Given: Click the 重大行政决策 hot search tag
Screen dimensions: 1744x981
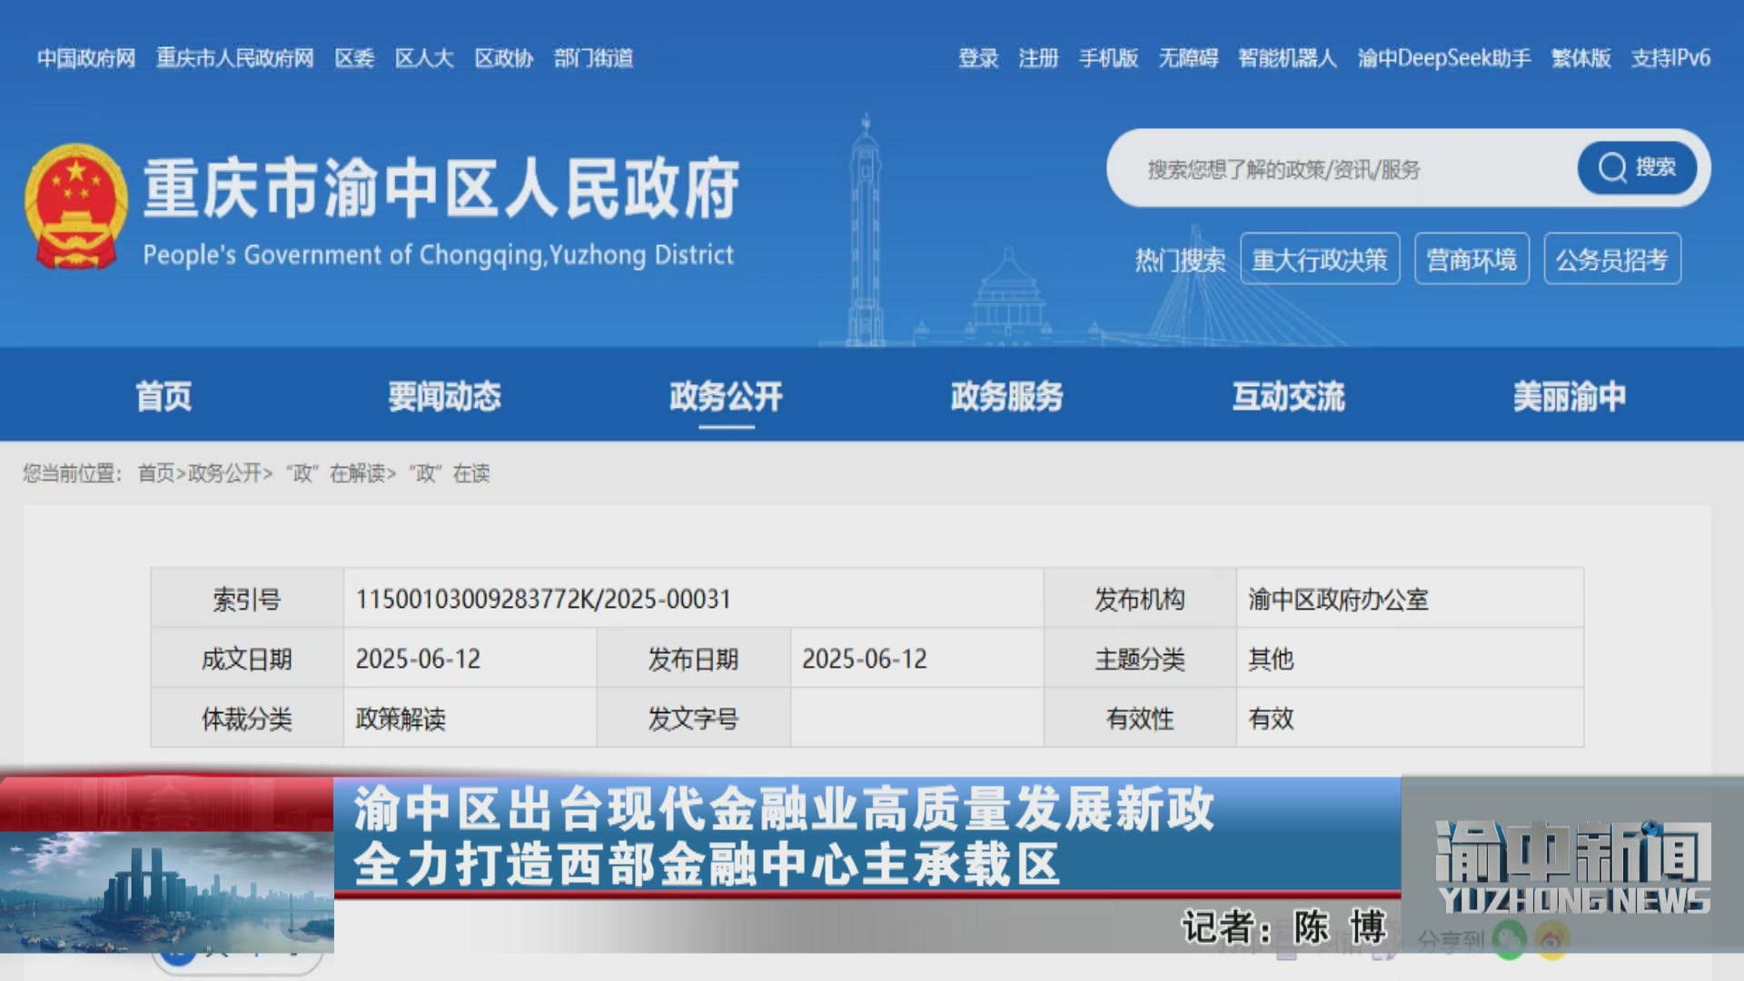Looking at the screenshot, I should (x=1319, y=261).
